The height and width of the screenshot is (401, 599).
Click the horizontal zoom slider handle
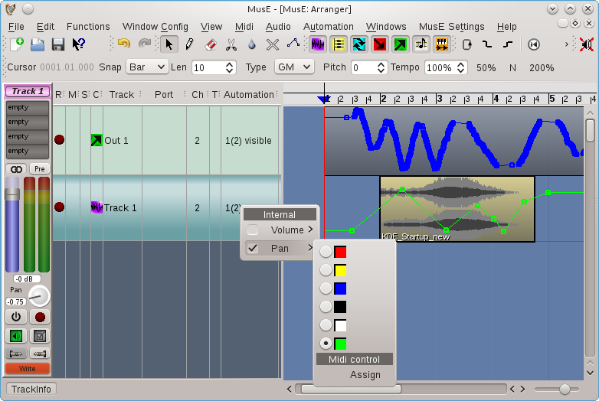(565, 390)
